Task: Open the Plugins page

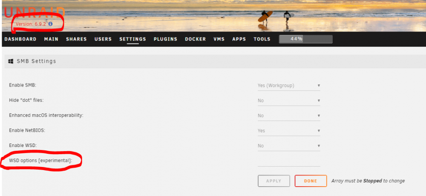Action: point(165,39)
